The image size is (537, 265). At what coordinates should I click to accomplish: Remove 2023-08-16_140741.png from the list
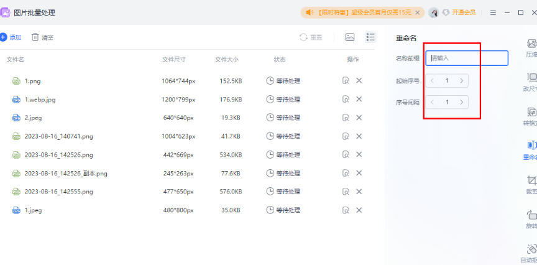[359, 136]
